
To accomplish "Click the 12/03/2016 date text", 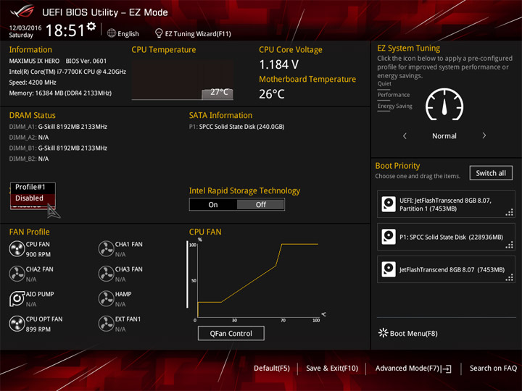I will (25, 28).
